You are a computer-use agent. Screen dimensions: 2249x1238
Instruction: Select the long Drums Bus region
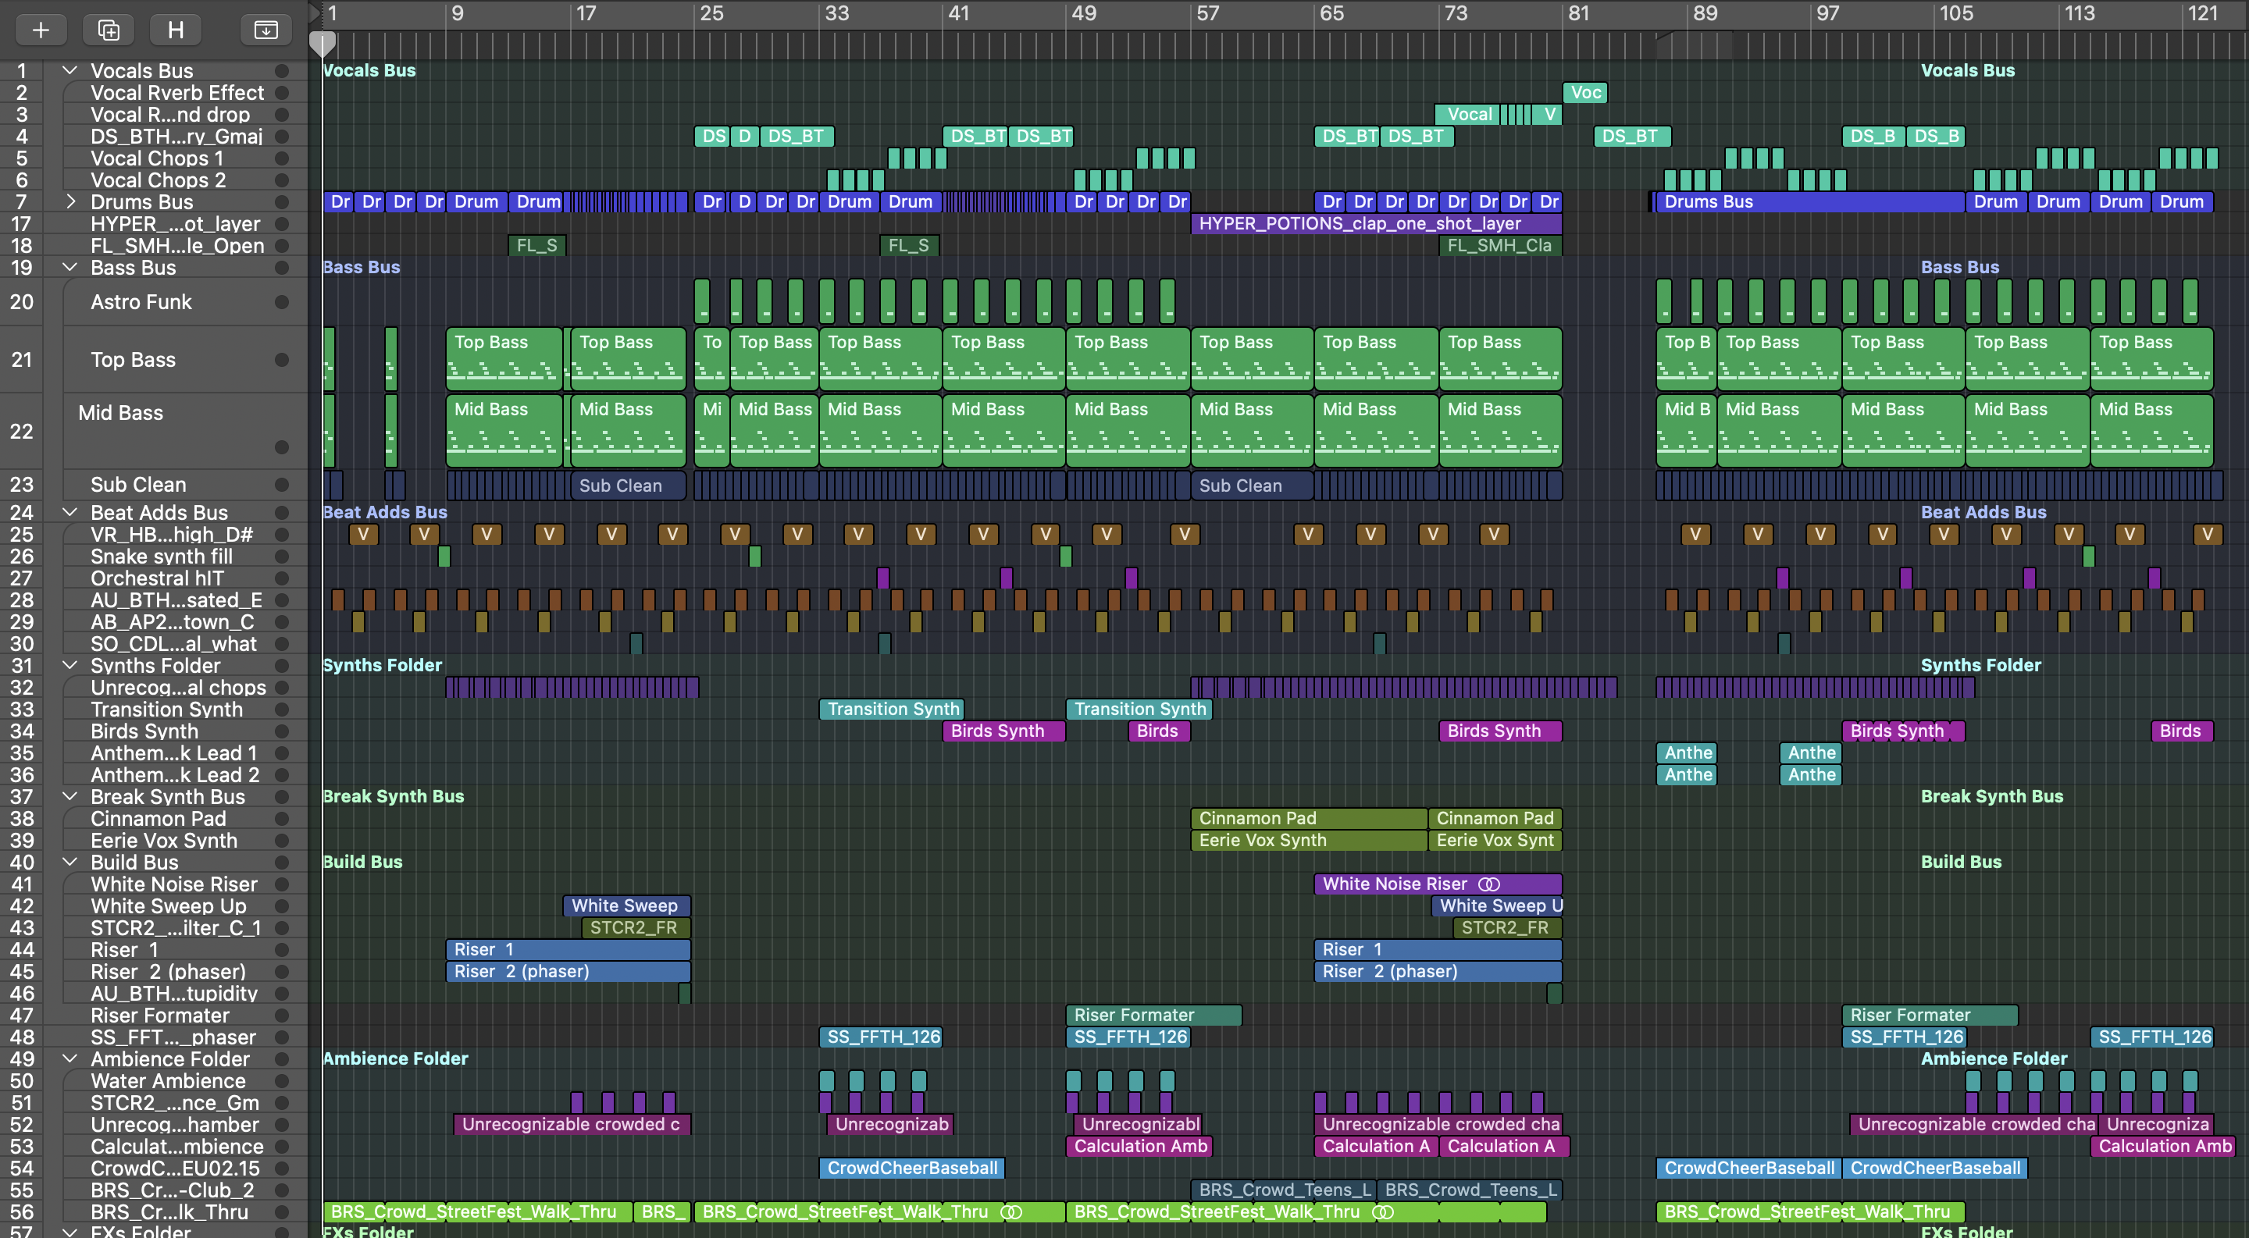pos(1810,201)
